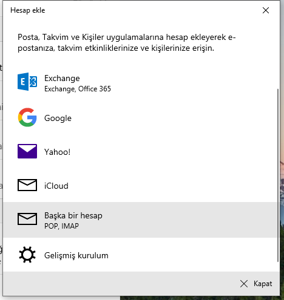Screen dimensions: 284x300
Task: Choose the Google account label
Action: click(58, 118)
